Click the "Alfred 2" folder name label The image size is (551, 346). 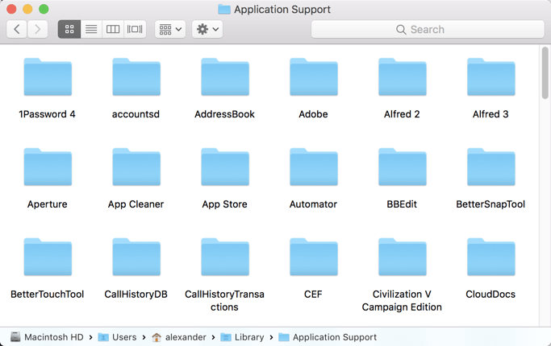tap(402, 114)
